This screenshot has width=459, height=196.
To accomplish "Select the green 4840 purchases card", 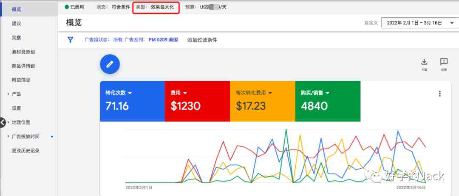I will pos(328,101).
